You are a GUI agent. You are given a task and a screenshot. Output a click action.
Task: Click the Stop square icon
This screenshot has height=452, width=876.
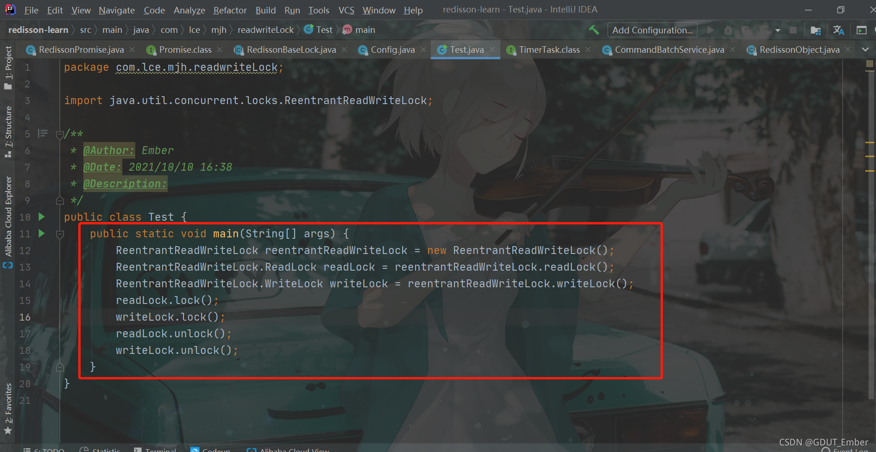(793, 30)
